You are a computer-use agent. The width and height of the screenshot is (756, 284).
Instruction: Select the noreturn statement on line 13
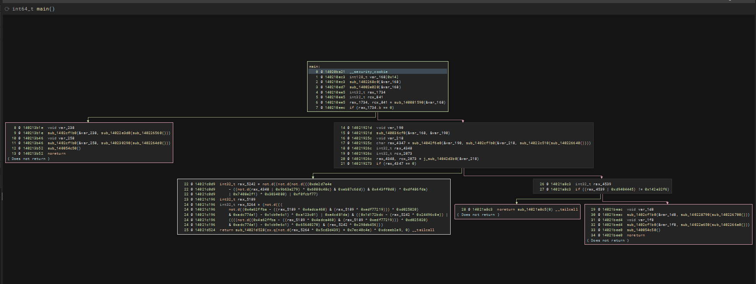(x=56, y=153)
